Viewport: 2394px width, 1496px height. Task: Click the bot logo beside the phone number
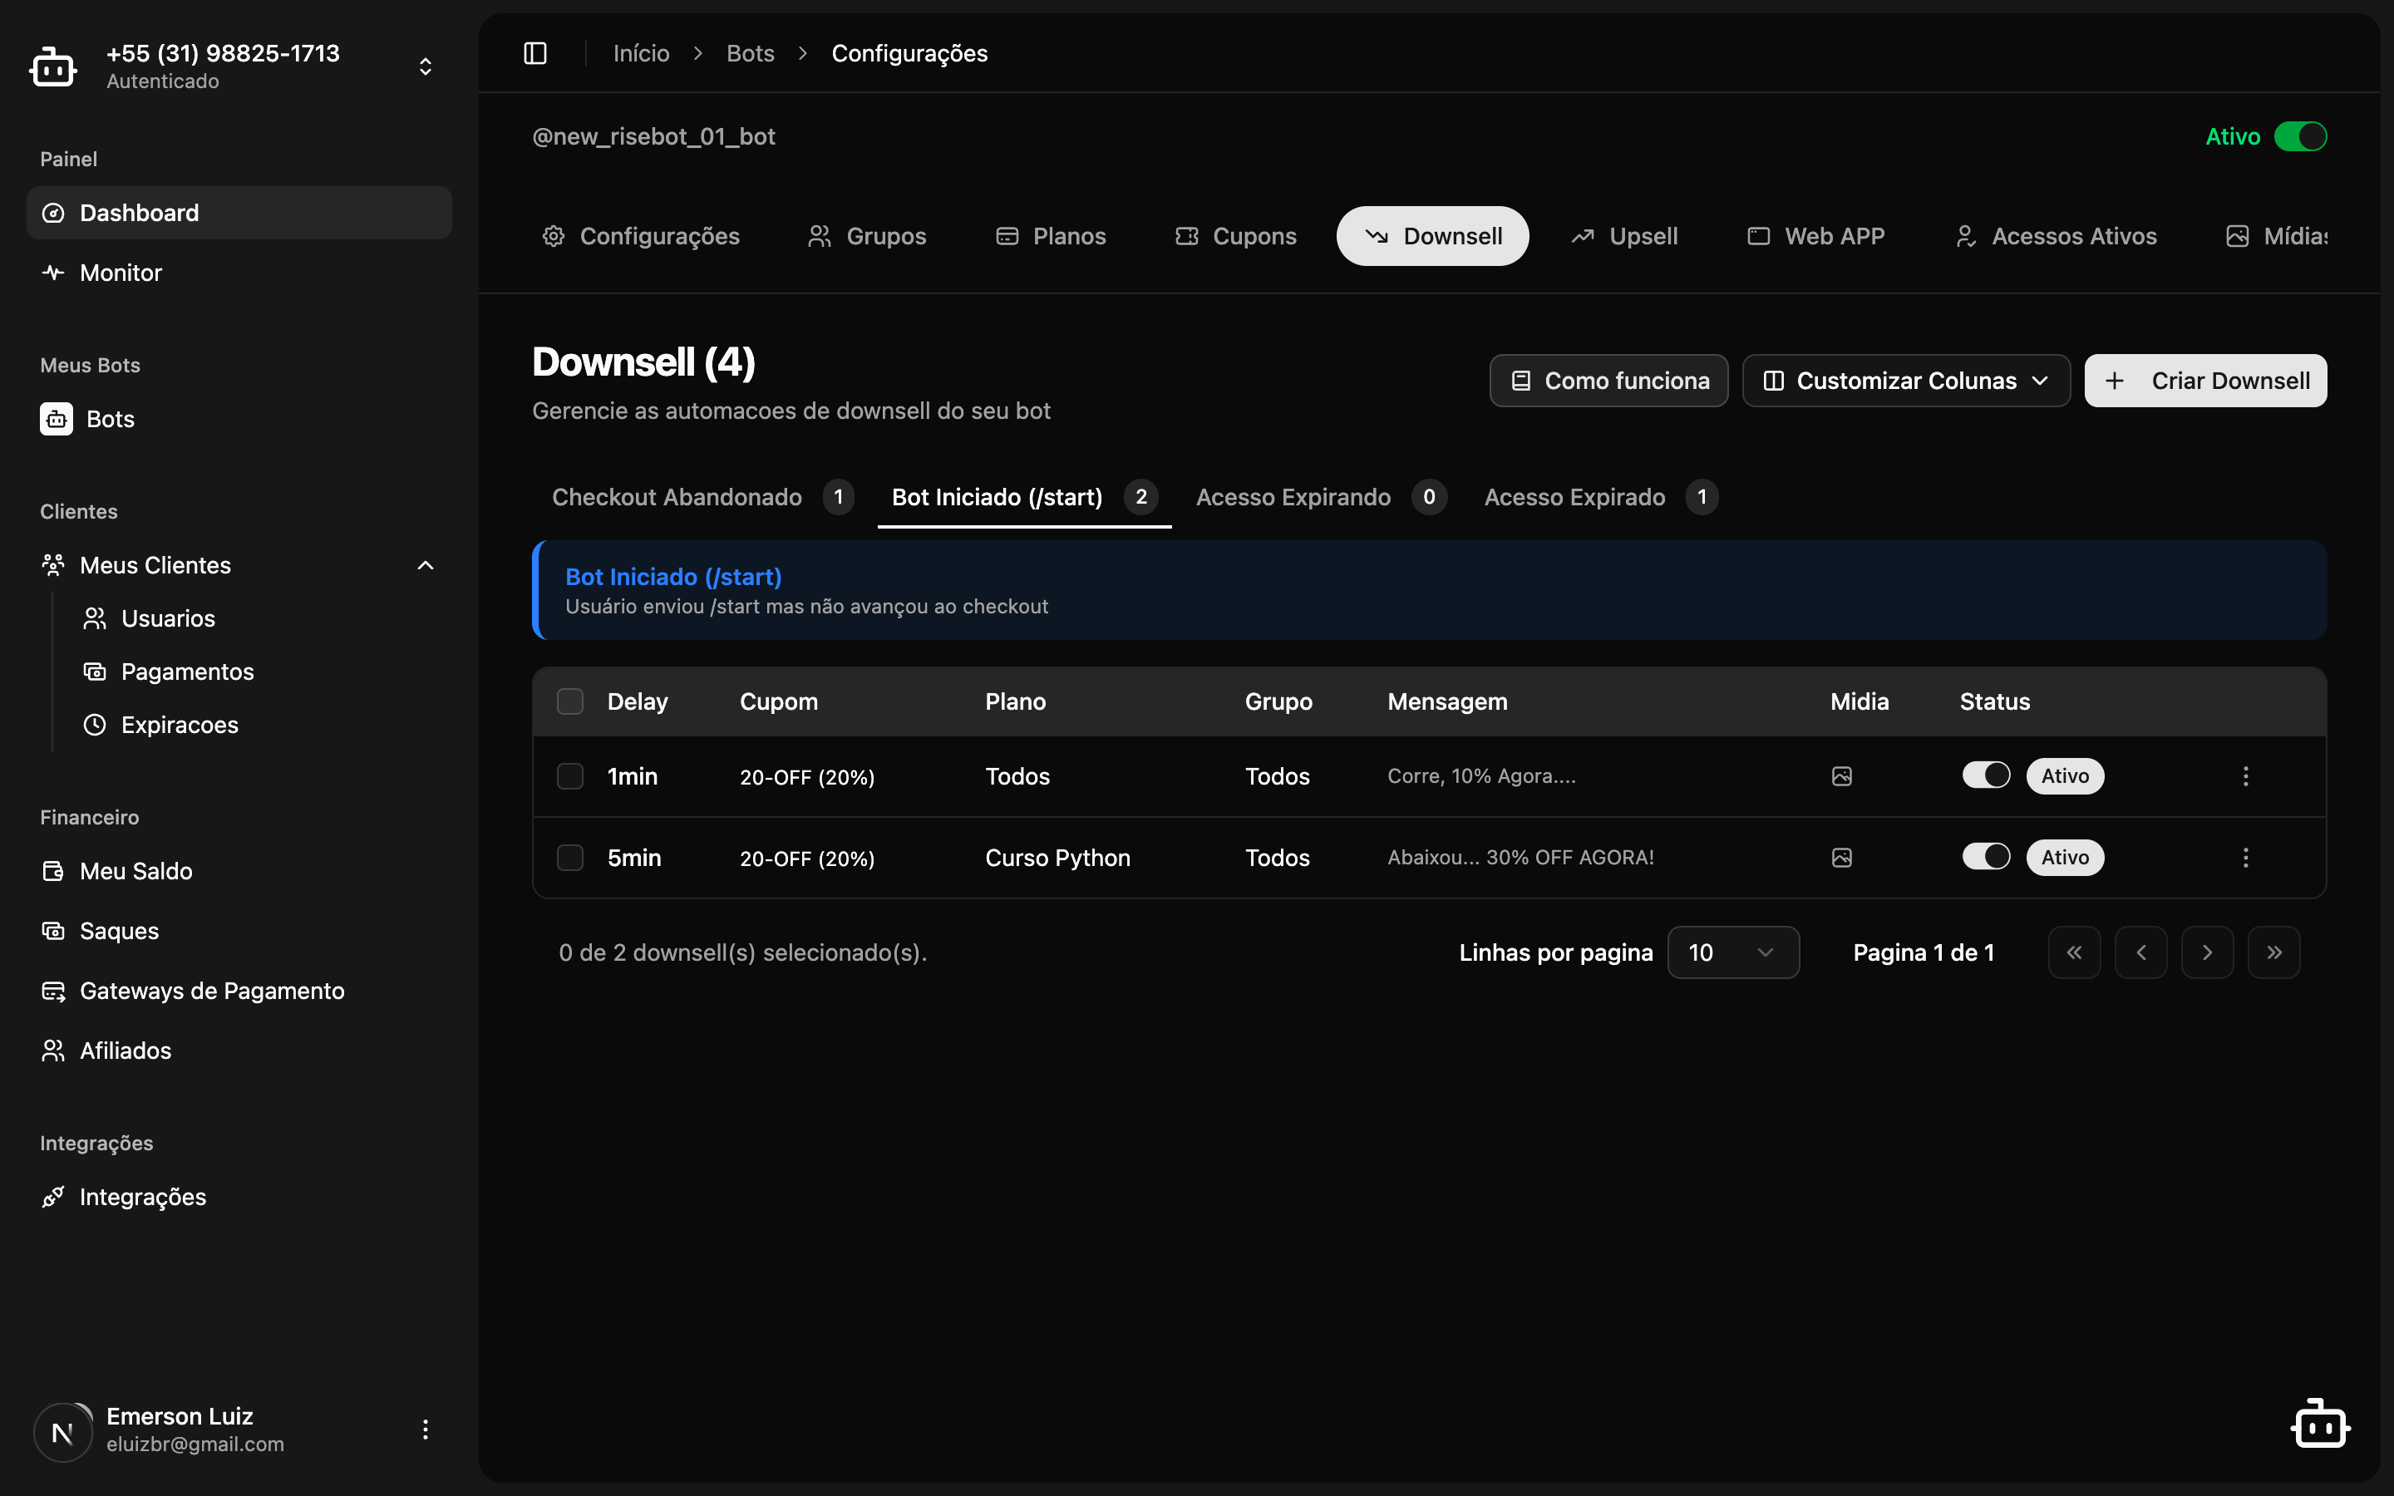click(x=53, y=66)
